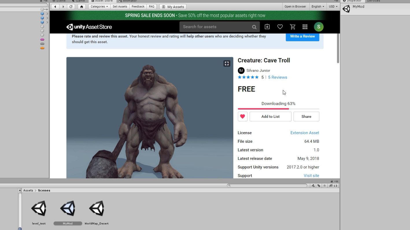410x230 pixels.
Task: Open the Services tab
Action: pyautogui.click(x=373, y=1)
